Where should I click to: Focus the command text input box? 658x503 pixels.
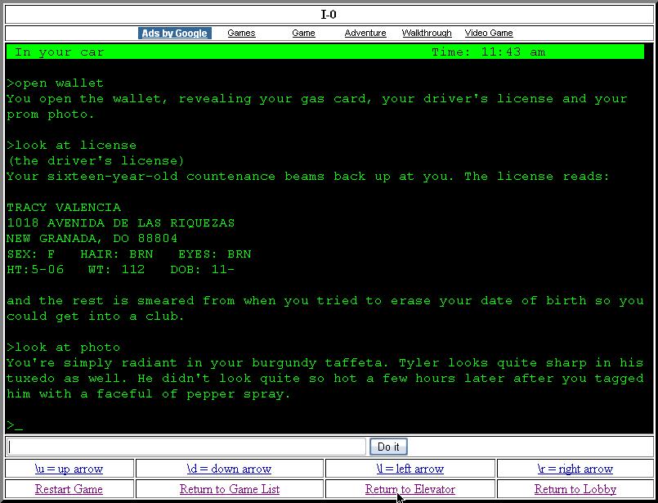[x=186, y=447]
